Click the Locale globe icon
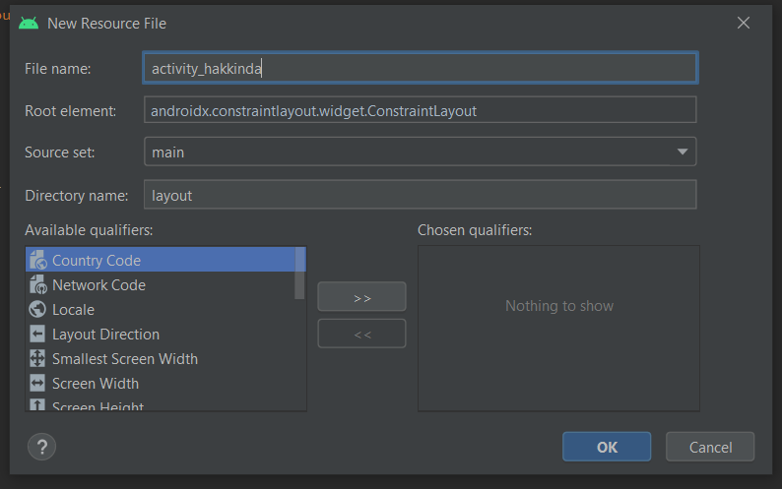This screenshot has height=489, width=782. (x=37, y=310)
